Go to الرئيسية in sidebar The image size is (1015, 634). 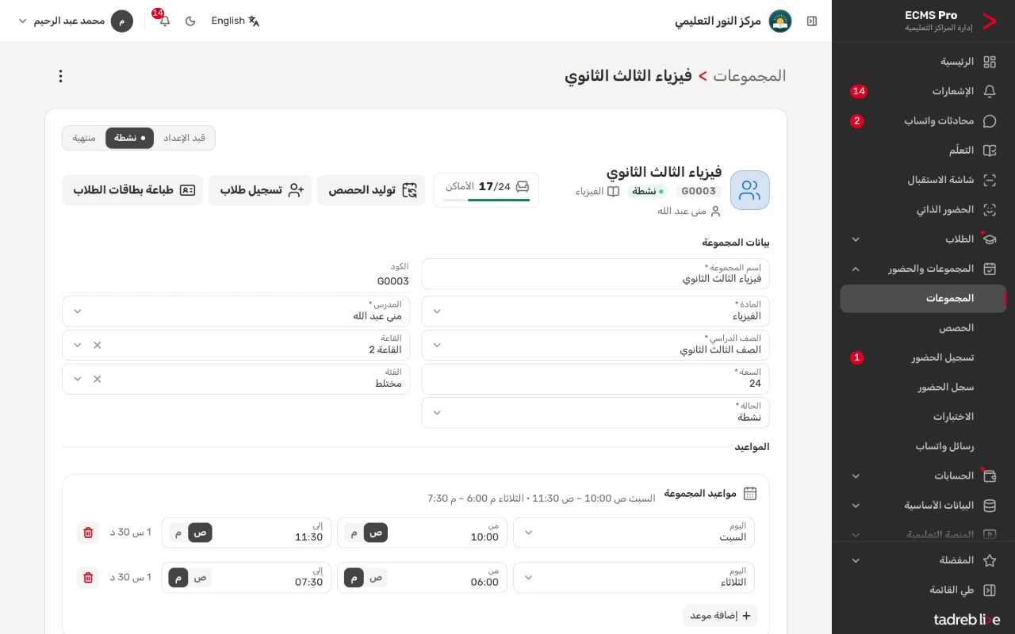923,62
